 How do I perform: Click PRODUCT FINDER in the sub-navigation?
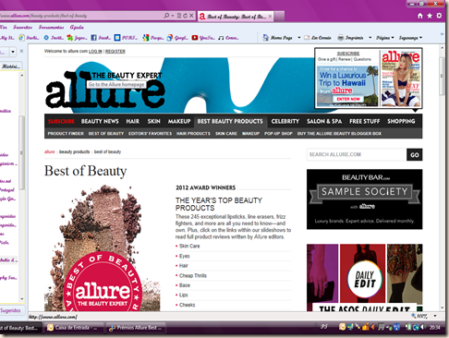click(x=66, y=134)
